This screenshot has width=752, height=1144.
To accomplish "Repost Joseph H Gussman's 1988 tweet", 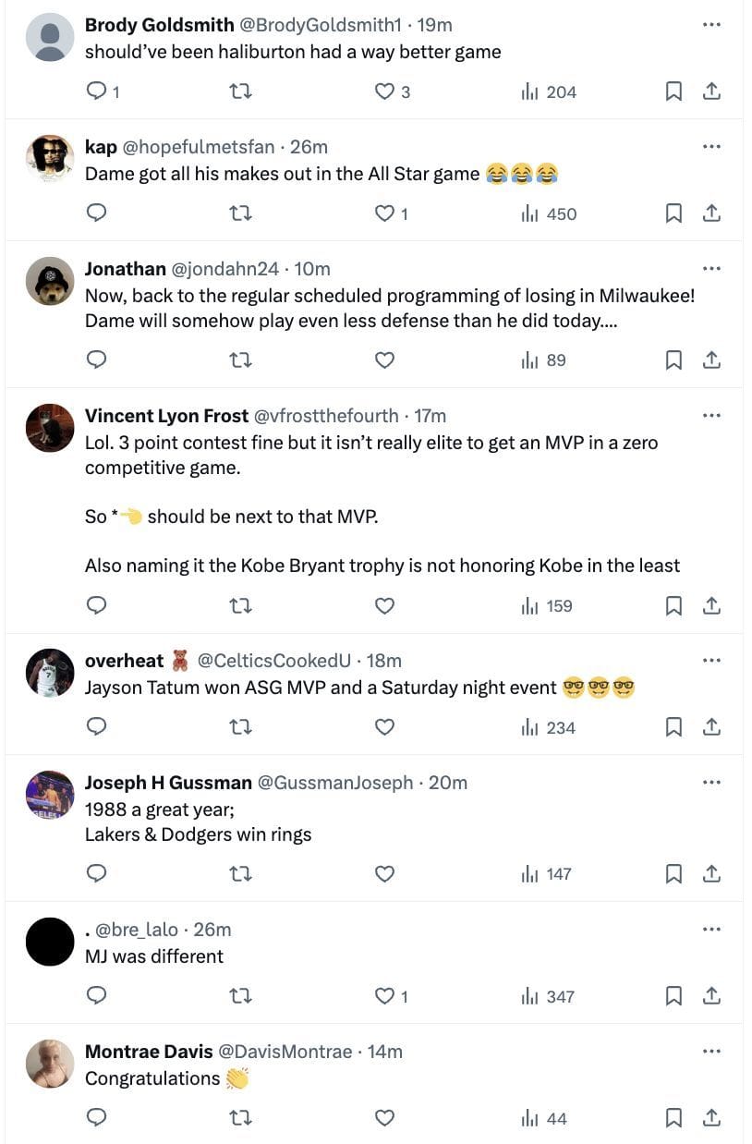I will click(240, 873).
